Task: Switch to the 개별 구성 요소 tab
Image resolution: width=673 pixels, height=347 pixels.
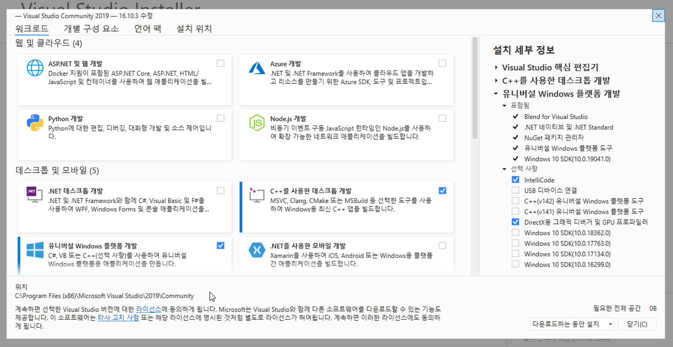Action: (91, 29)
